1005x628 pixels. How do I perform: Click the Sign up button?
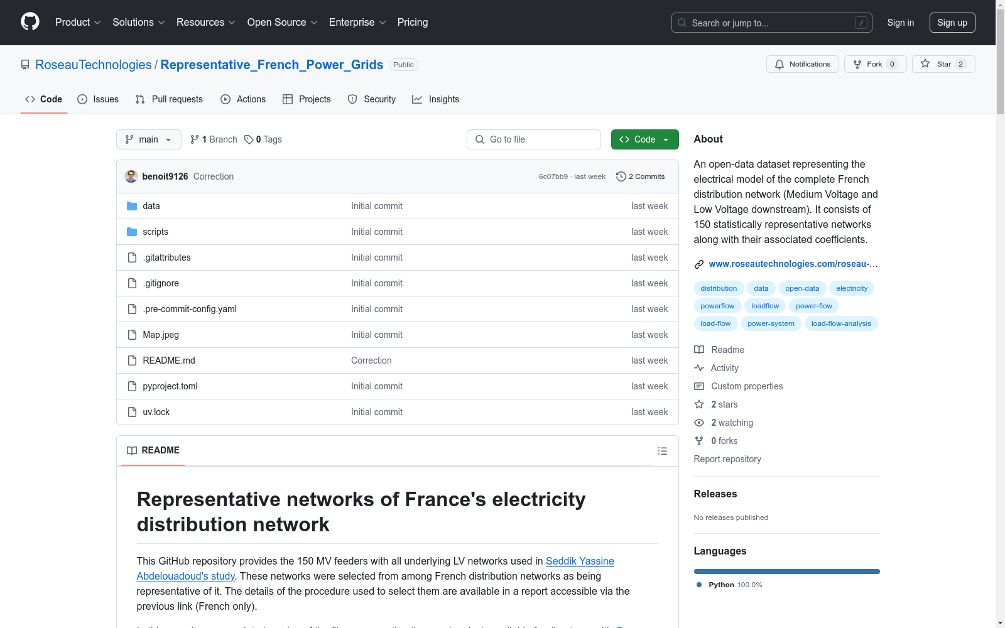click(952, 23)
